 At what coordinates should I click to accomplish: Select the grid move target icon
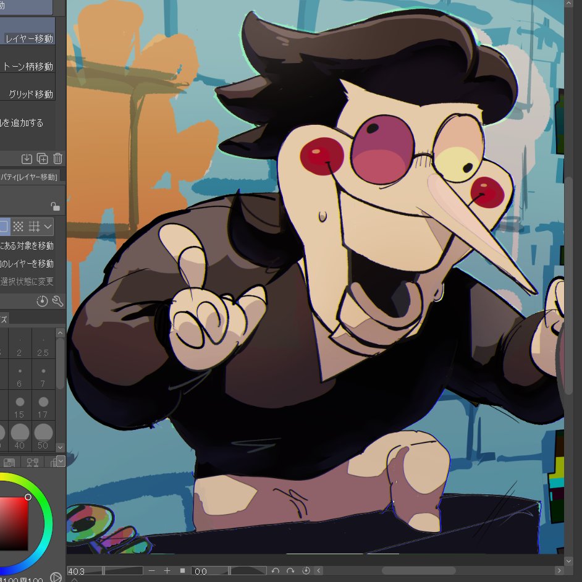pyautogui.click(x=34, y=226)
